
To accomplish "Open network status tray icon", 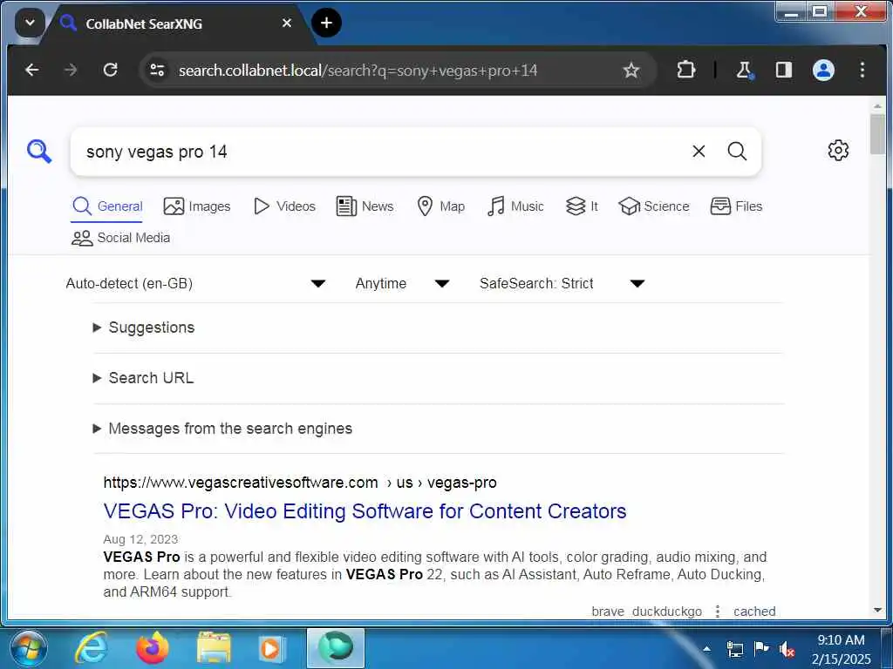I will pyautogui.click(x=735, y=649).
